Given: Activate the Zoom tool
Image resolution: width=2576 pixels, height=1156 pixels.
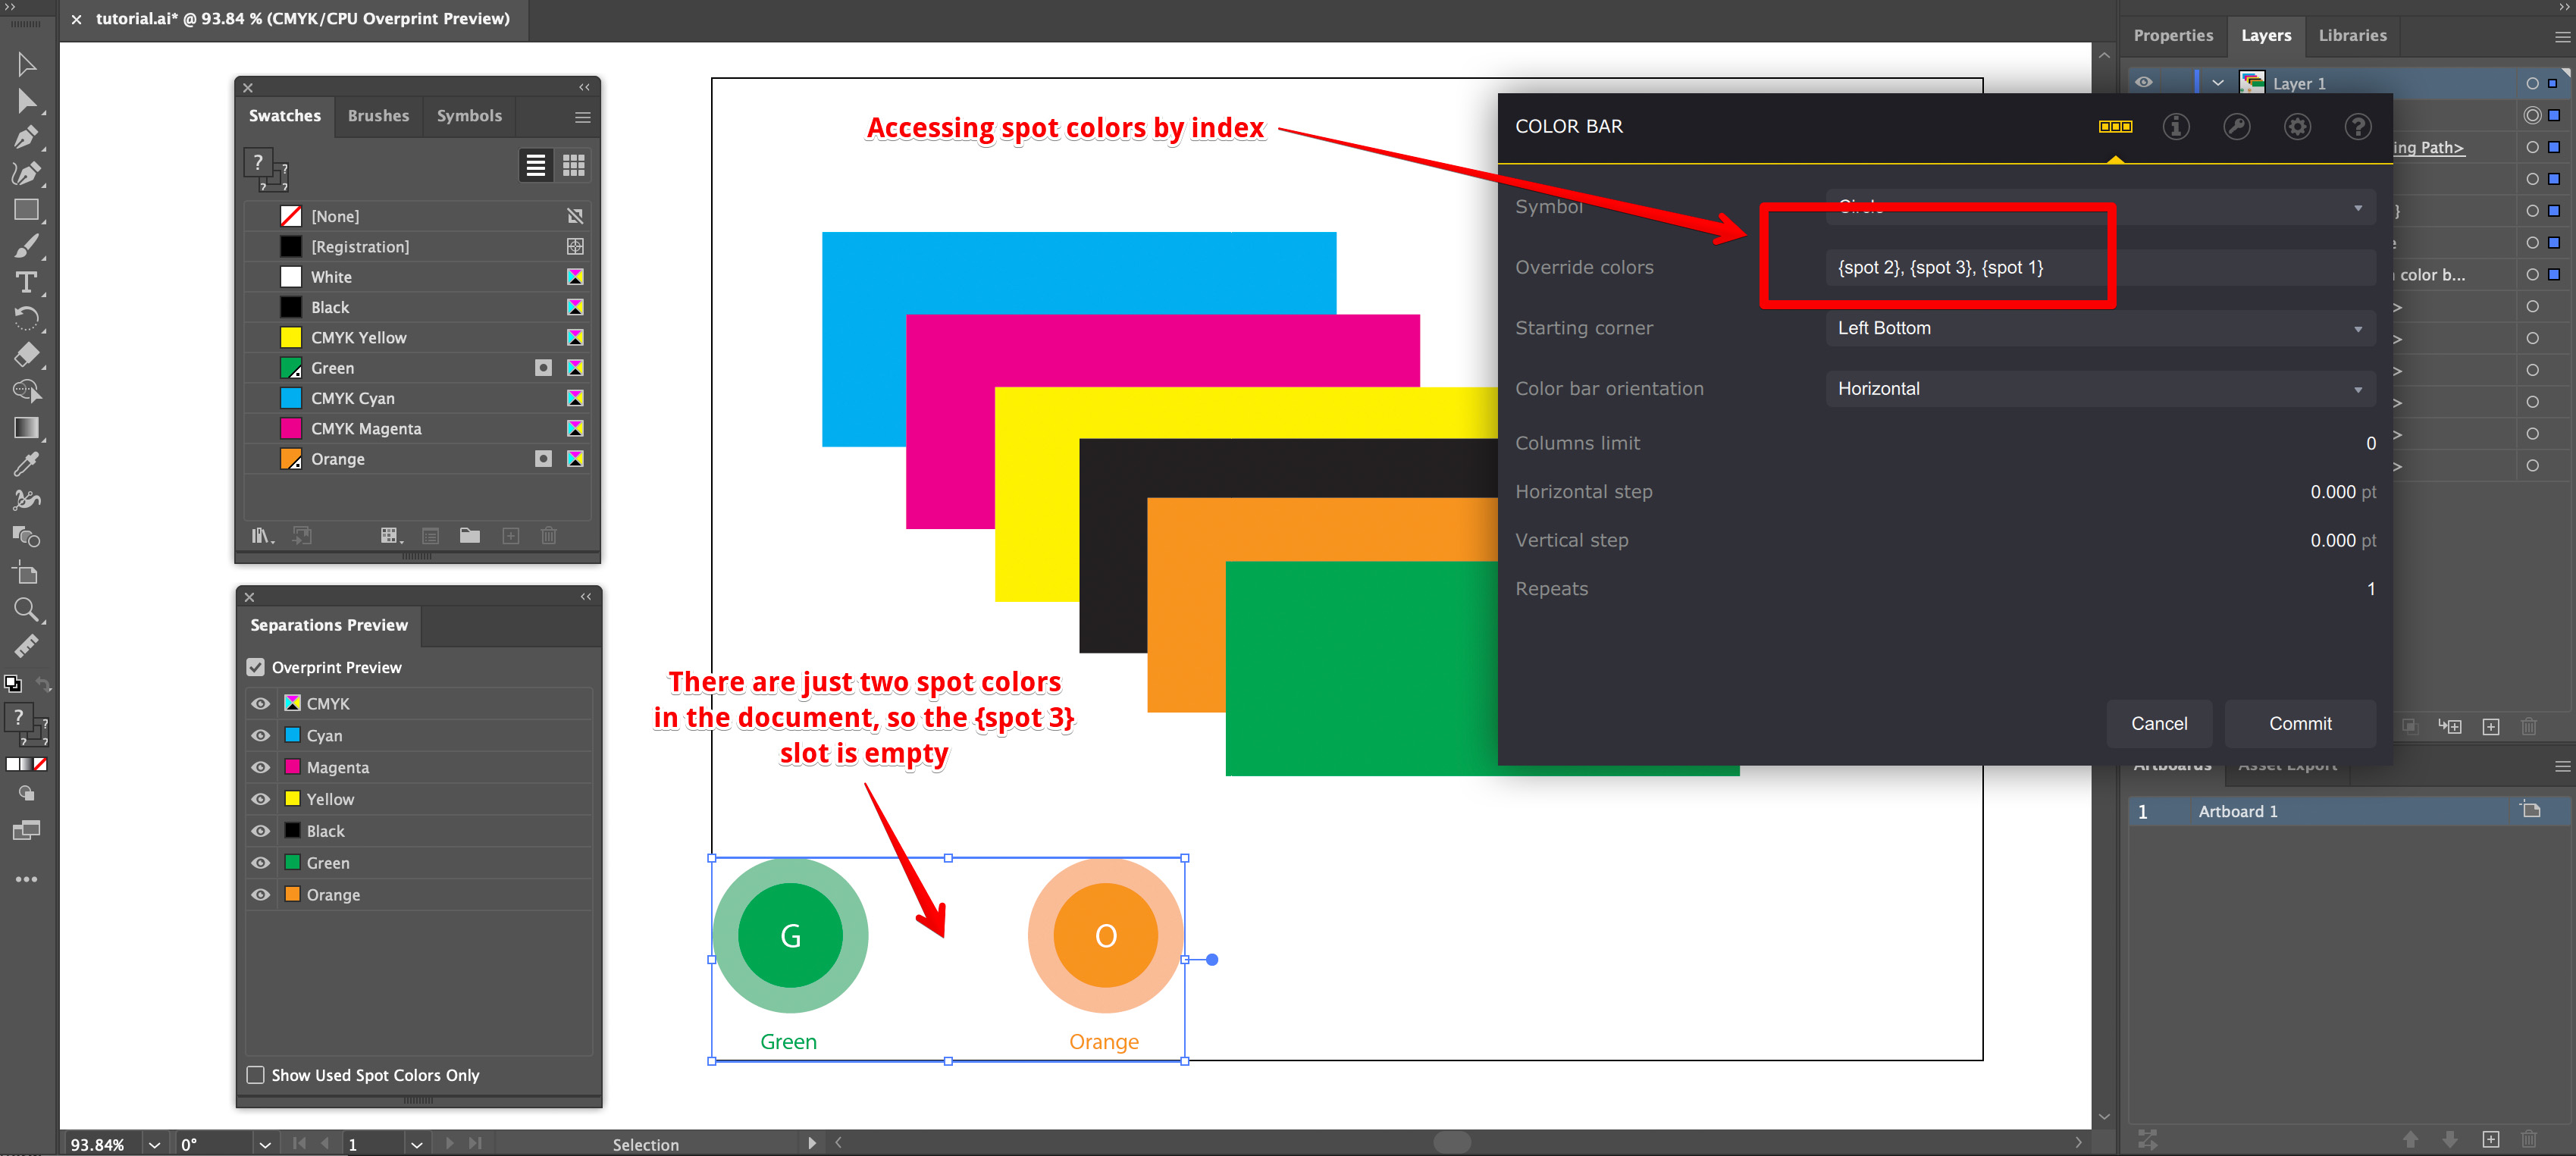Looking at the screenshot, I should [x=27, y=609].
